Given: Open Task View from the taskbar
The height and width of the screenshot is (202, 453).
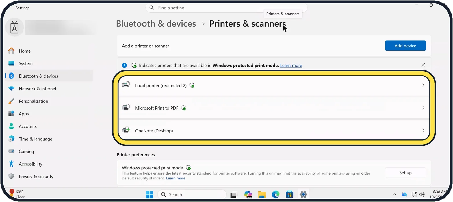Looking at the screenshot, I should [x=234, y=194].
